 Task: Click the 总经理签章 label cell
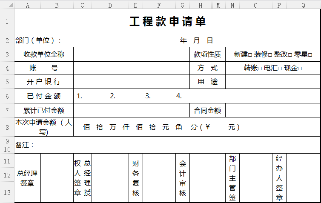(27, 178)
